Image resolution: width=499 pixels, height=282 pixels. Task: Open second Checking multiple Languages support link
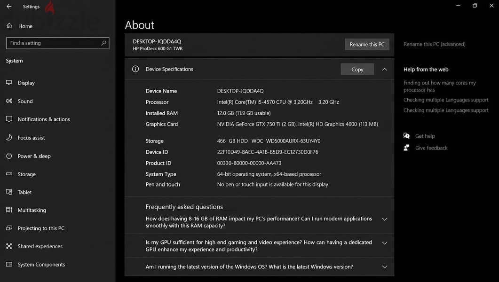click(446, 110)
